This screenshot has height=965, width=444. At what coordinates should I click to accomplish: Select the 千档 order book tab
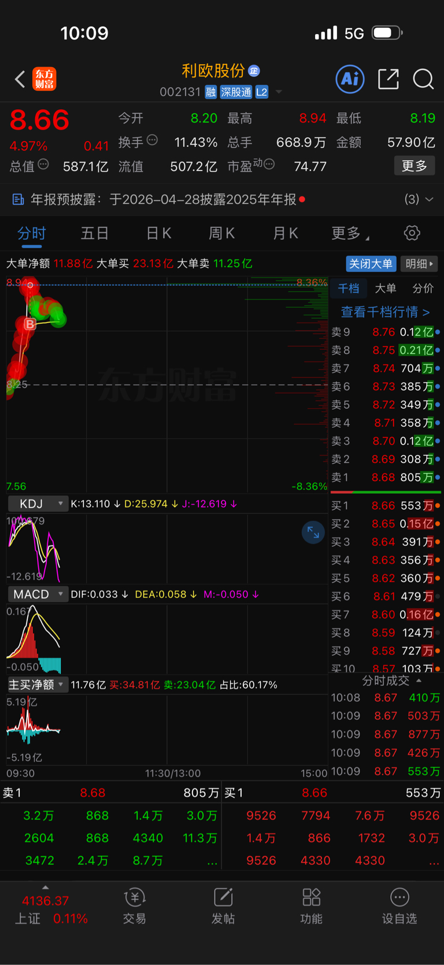point(349,289)
